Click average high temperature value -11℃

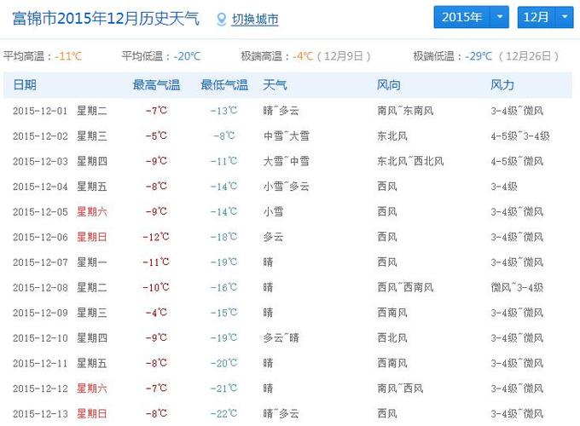[68, 56]
